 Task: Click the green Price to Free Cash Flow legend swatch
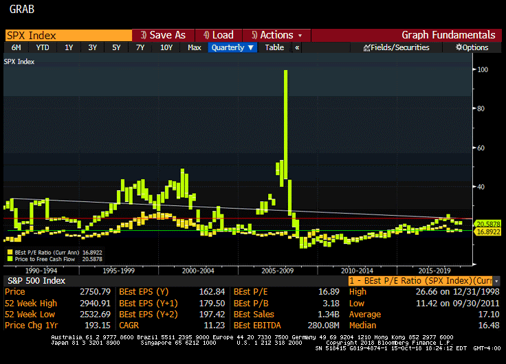pyautogui.click(x=10, y=259)
